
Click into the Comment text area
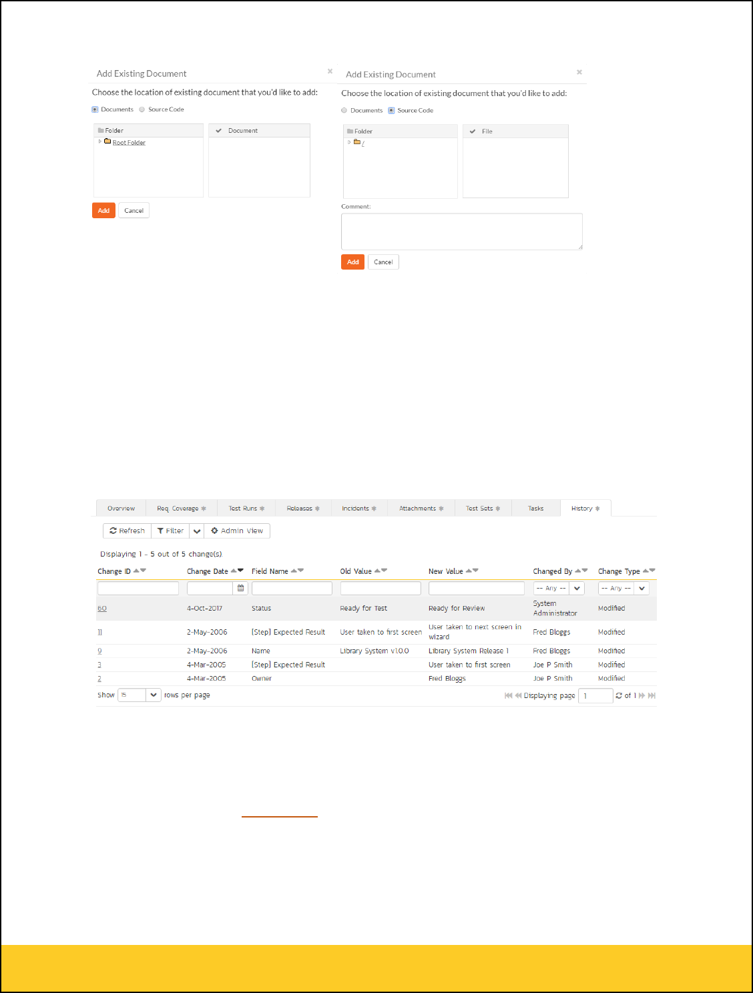(x=462, y=232)
